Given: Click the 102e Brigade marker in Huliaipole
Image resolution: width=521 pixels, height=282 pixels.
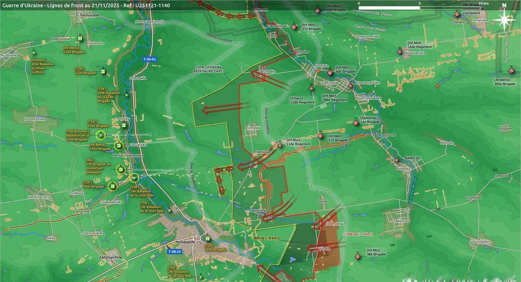Looking at the screenshot, I should (208, 239).
